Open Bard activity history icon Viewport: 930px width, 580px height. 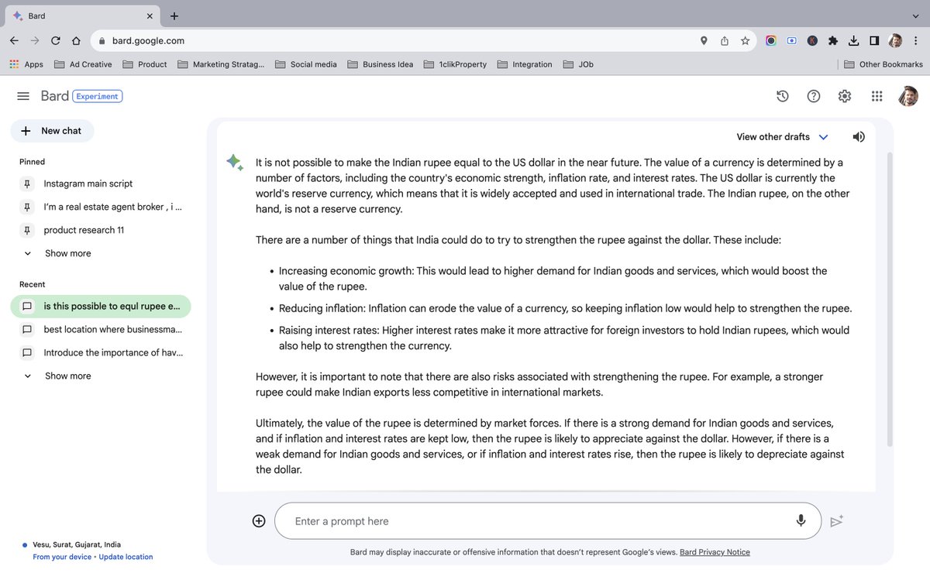click(x=783, y=96)
